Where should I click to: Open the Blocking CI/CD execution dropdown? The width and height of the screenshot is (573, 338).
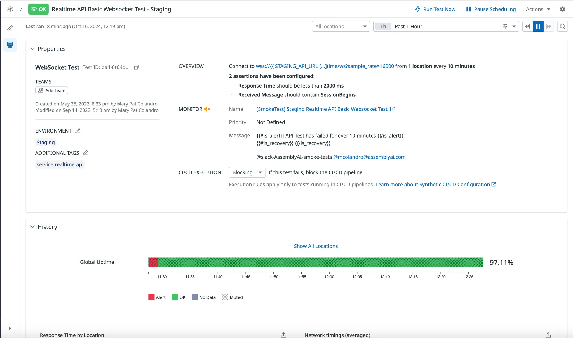pyautogui.click(x=247, y=172)
